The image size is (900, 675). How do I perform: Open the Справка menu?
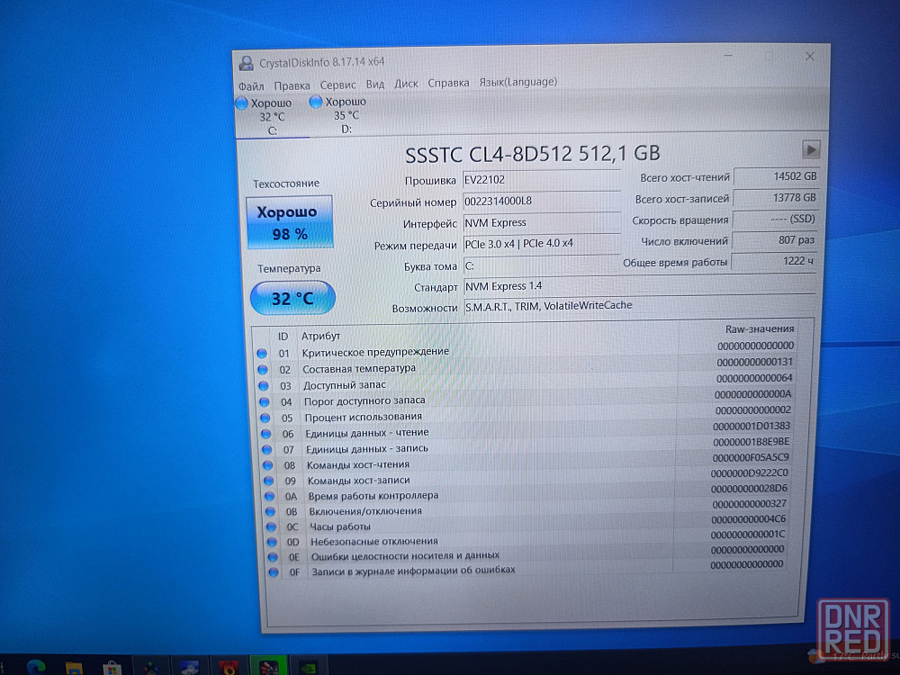tap(448, 83)
